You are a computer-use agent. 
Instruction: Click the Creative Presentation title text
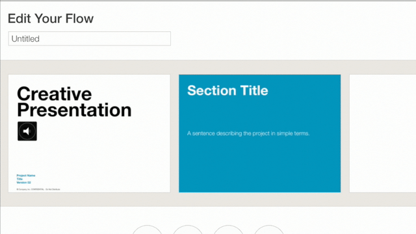74,102
